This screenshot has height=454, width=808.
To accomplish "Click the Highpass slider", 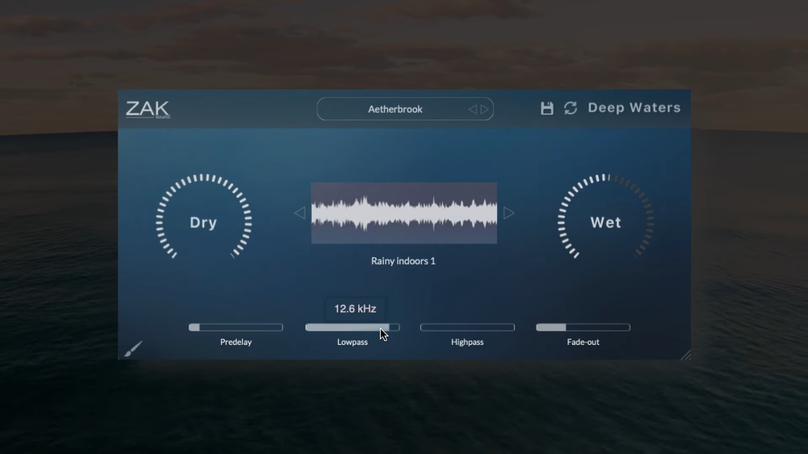I will (x=467, y=327).
